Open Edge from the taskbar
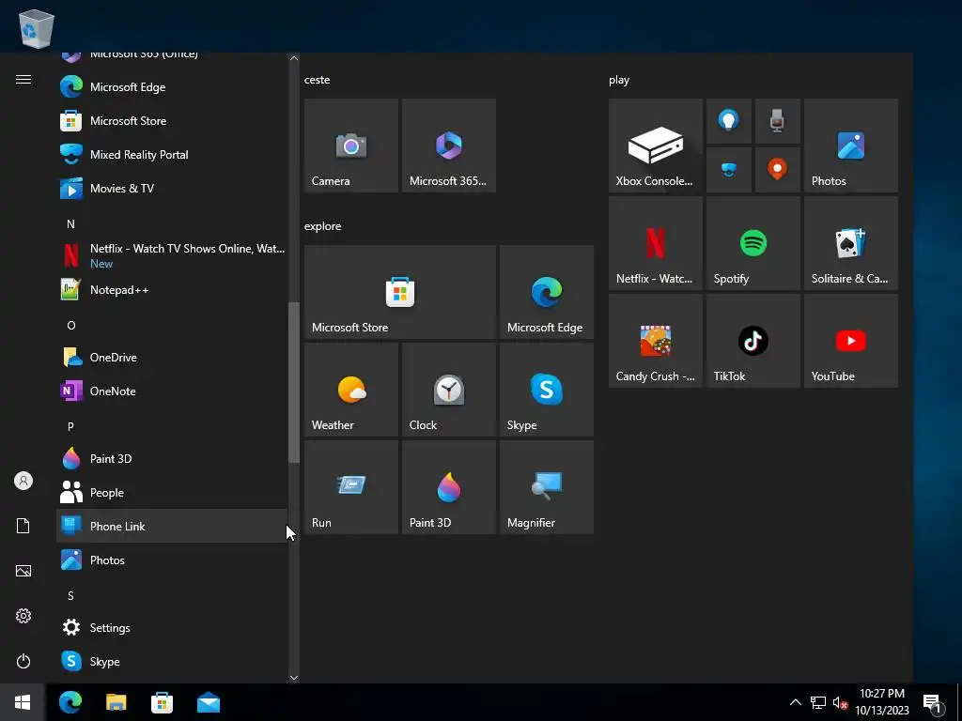Screen dimensions: 962x721 [x=70, y=702]
